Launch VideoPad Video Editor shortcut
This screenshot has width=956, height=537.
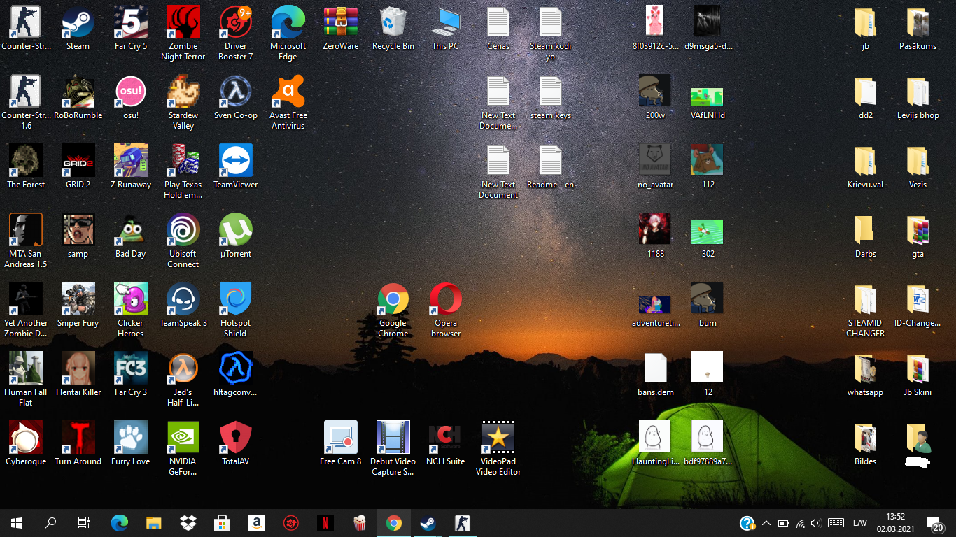click(x=498, y=449)
